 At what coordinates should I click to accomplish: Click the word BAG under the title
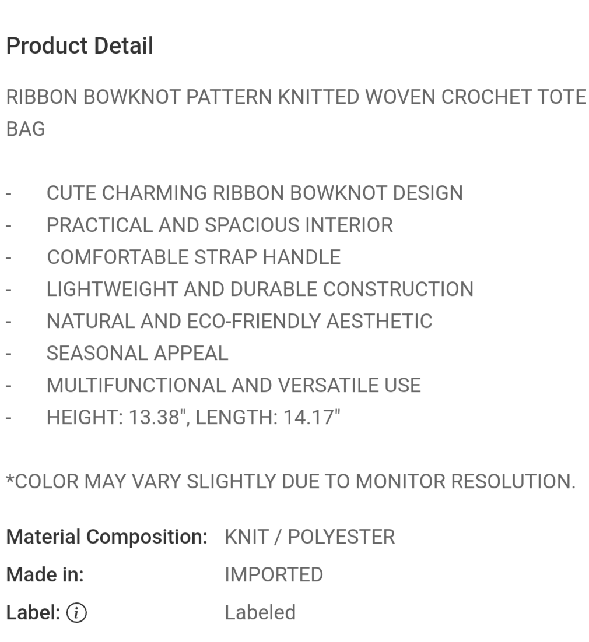(x=26, y=129)
